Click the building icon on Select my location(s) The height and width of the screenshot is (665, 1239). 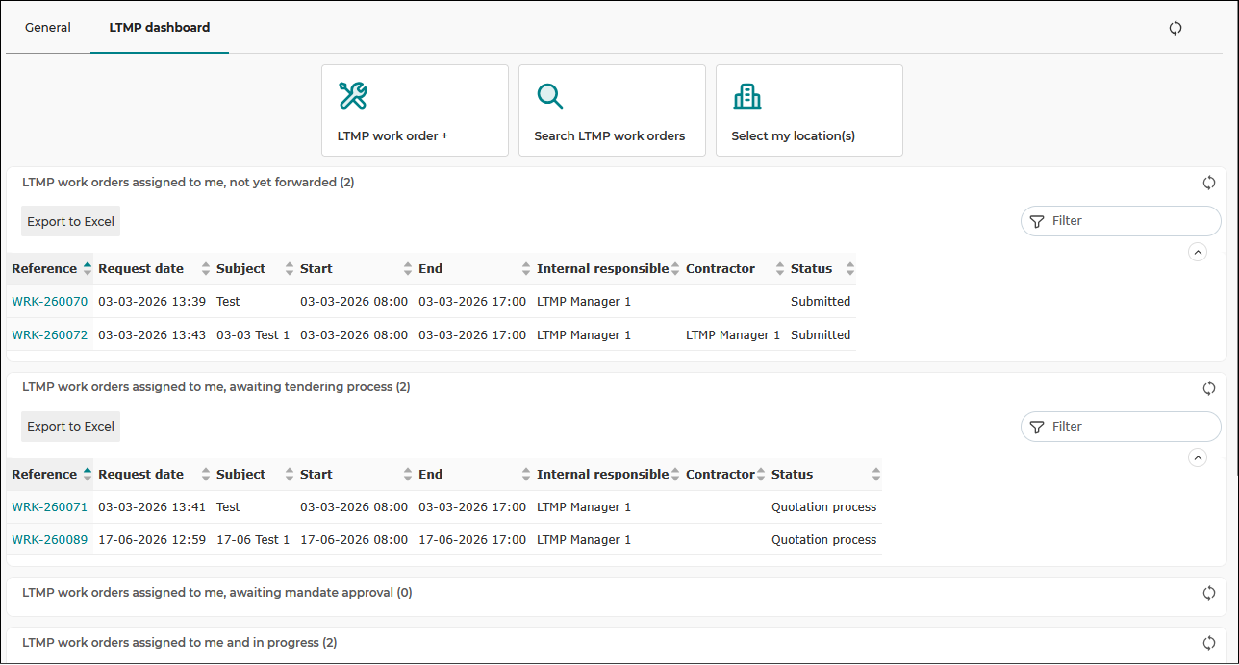747,95
